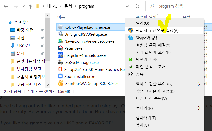Image resolution: width=212 pixels, height=131 pixels.
Task: Sort by the '이름' column header
Action: click(61, 17)
